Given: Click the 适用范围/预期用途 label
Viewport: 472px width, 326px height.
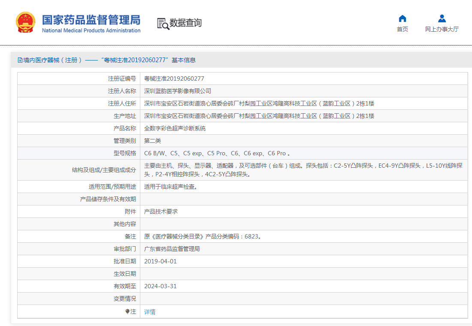Looking at the screenshot, I should point(112,187).
